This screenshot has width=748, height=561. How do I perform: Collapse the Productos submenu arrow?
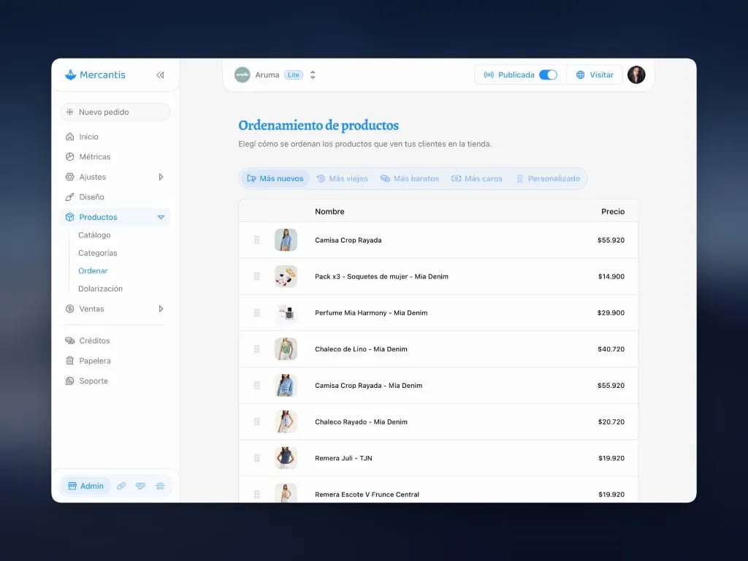click(161, 217)
